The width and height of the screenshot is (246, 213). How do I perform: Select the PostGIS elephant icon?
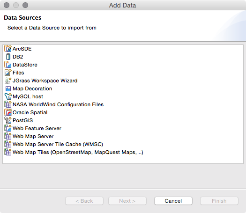8,120
